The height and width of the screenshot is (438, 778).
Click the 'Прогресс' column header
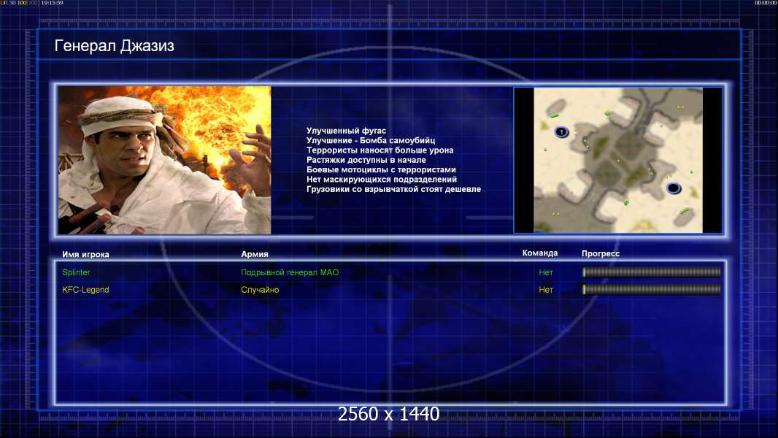point(601,253)
